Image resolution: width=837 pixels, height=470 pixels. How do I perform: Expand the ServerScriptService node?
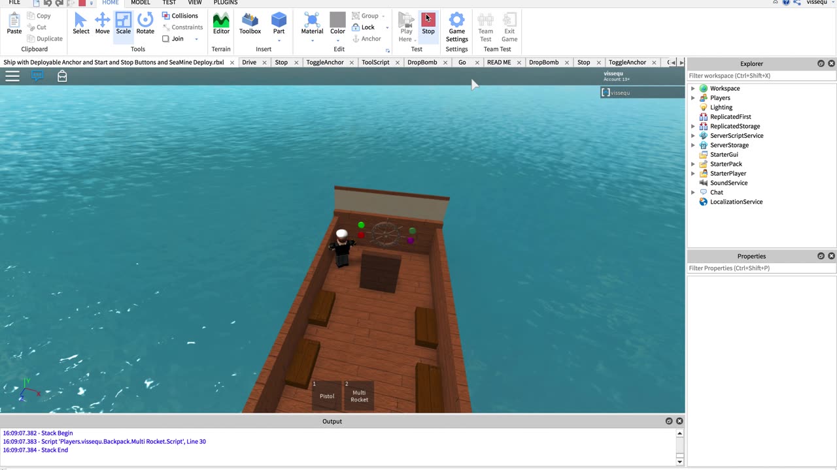click(x=693, y=136)
